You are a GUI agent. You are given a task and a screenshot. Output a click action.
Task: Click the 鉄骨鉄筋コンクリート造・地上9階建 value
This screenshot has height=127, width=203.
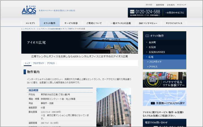click(58, 99)
